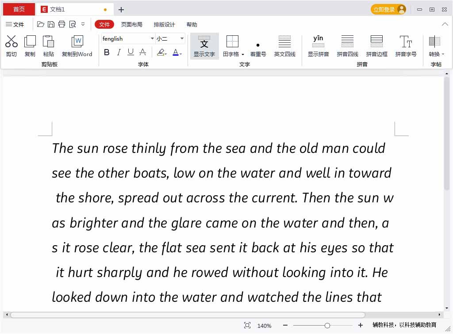Viewport: 453px width, 334px height.
Task: Minimize the window
Action: click(x=419, y=10)
